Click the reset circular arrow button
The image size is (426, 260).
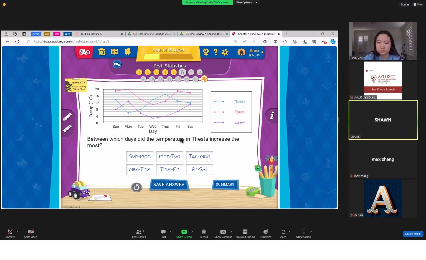coord(136,187)
